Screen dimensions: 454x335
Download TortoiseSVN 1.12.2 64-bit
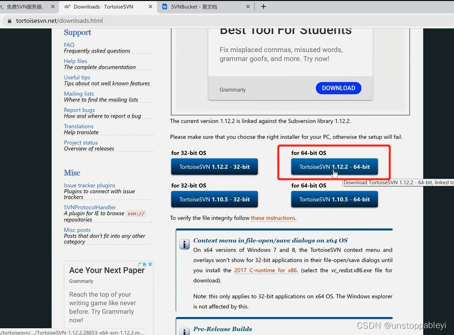[334, 167]
